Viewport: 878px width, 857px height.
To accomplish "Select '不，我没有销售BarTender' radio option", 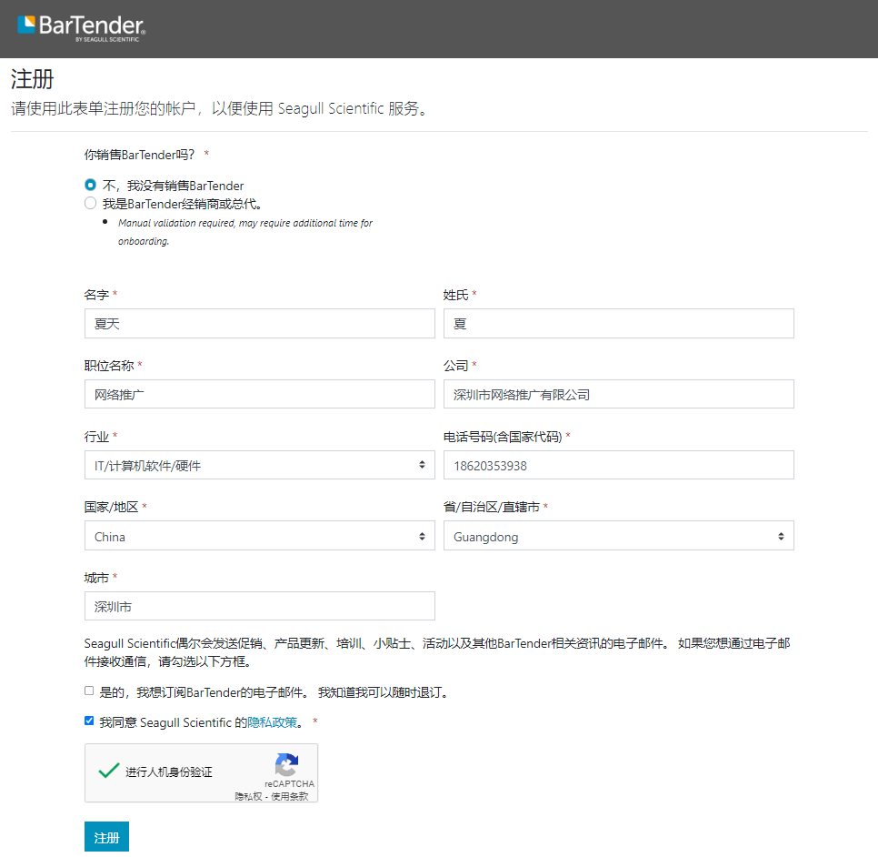I will [90, 185].
